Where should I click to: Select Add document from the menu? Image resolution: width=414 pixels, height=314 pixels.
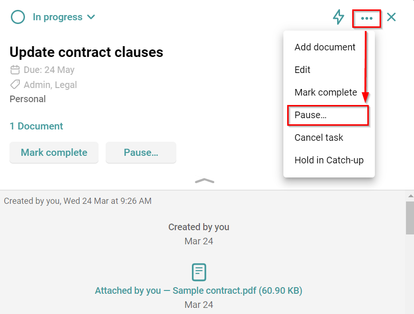tap(325, 47)
